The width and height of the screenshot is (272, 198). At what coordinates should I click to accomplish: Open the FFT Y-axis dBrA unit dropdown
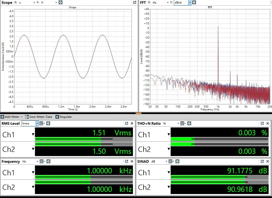coord(190,3)
